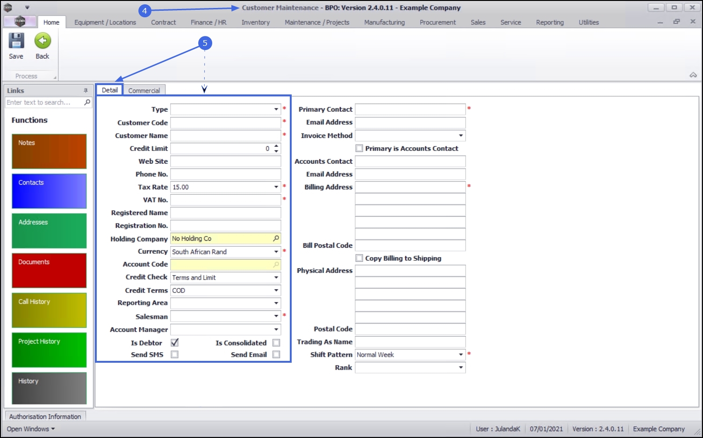Collapse the ribbon with the chevron icon
The image size is (703, 438).
[x=693, y=75]
